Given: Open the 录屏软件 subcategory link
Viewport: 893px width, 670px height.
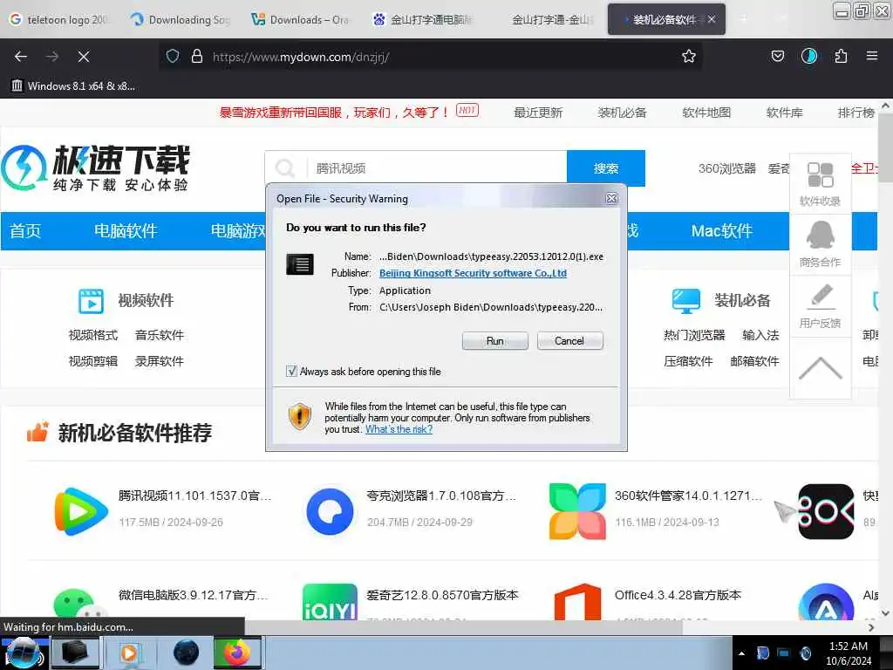Looking at the screenshot, I should [160, 360].
